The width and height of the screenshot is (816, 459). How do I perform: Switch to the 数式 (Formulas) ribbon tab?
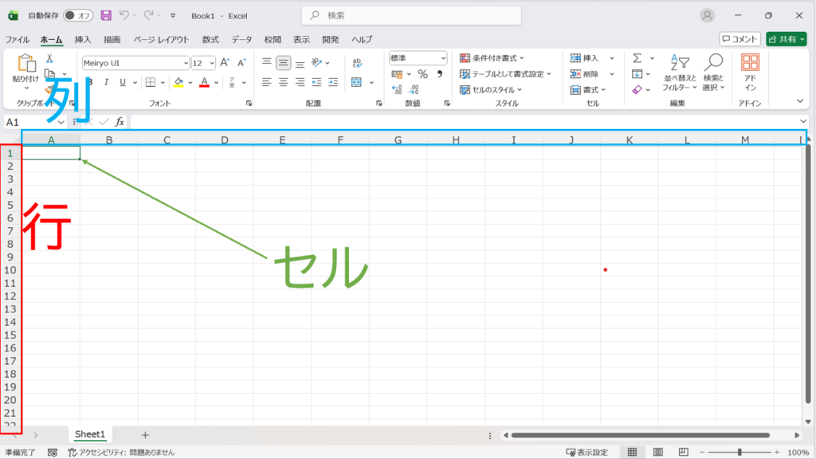pyautogui.click(x=209, y=38)
